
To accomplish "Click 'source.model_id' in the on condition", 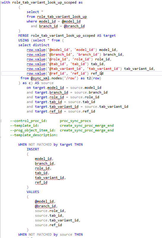I will (86, 88).
